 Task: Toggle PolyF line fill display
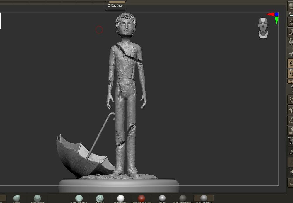coord(290,141)
